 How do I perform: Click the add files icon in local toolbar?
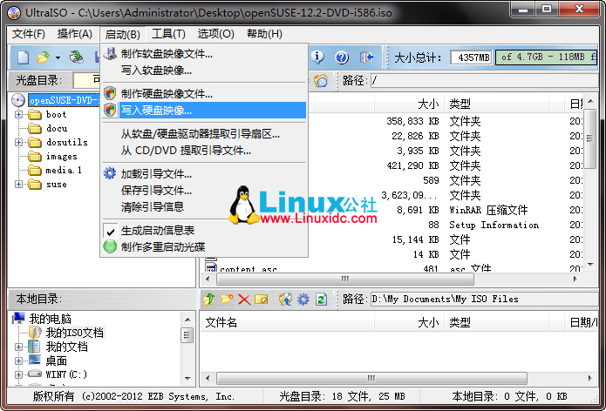286,299
